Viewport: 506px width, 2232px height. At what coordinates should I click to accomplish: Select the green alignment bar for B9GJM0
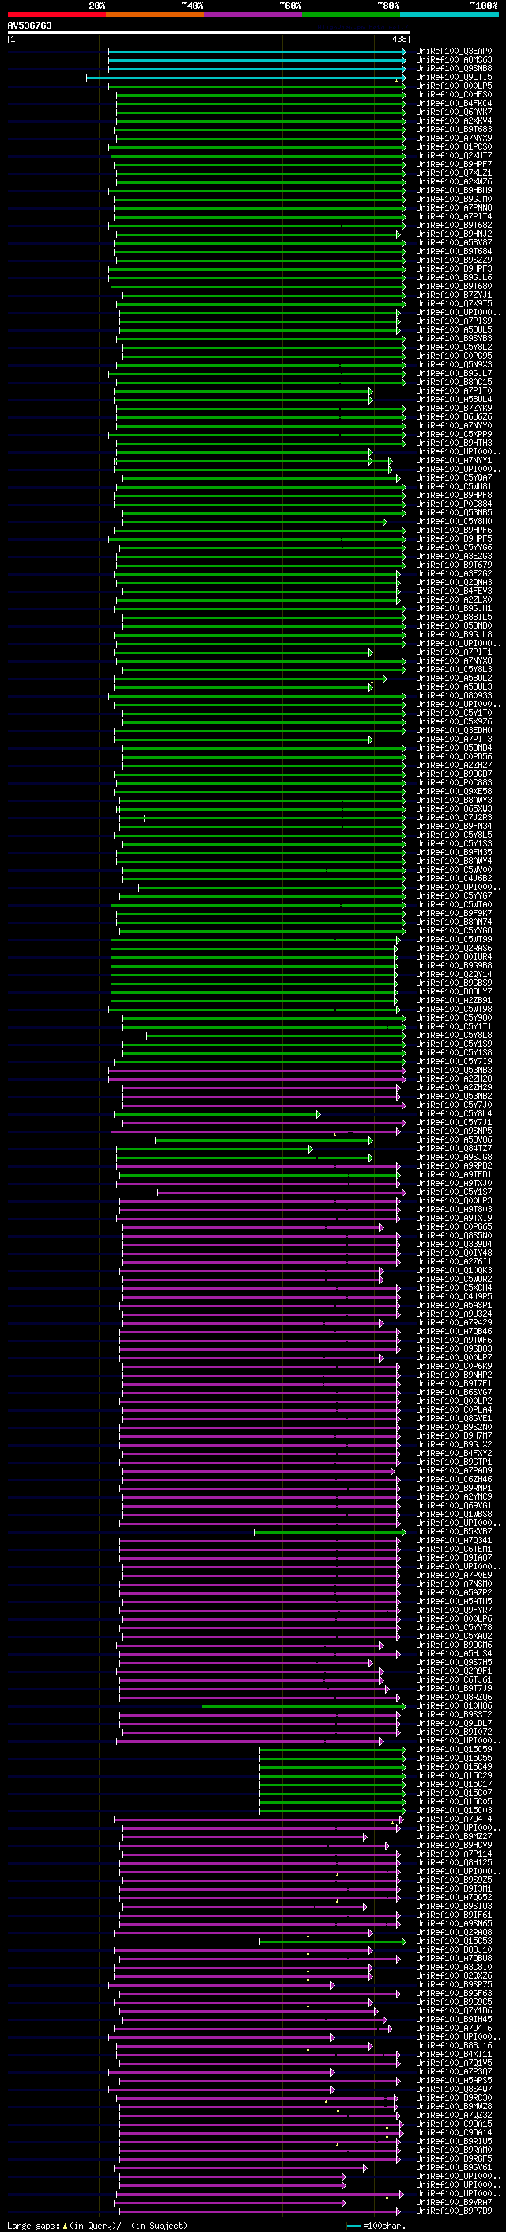click(x=259, y=200)
